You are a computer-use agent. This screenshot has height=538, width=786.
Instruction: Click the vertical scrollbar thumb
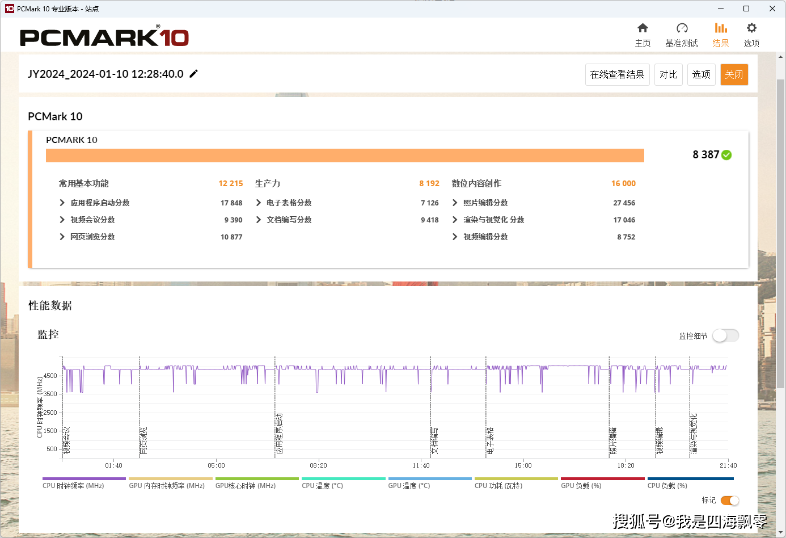pyautogui.click(x=781, y=234)
